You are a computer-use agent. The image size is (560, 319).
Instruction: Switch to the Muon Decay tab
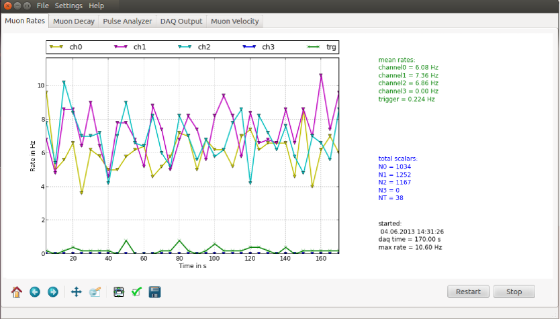(x=74, y=21)
